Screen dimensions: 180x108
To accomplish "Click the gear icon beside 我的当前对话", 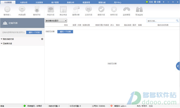I will tap(42, 39).
